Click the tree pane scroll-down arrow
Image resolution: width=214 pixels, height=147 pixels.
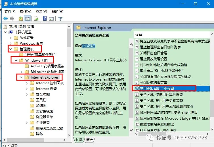69,135
